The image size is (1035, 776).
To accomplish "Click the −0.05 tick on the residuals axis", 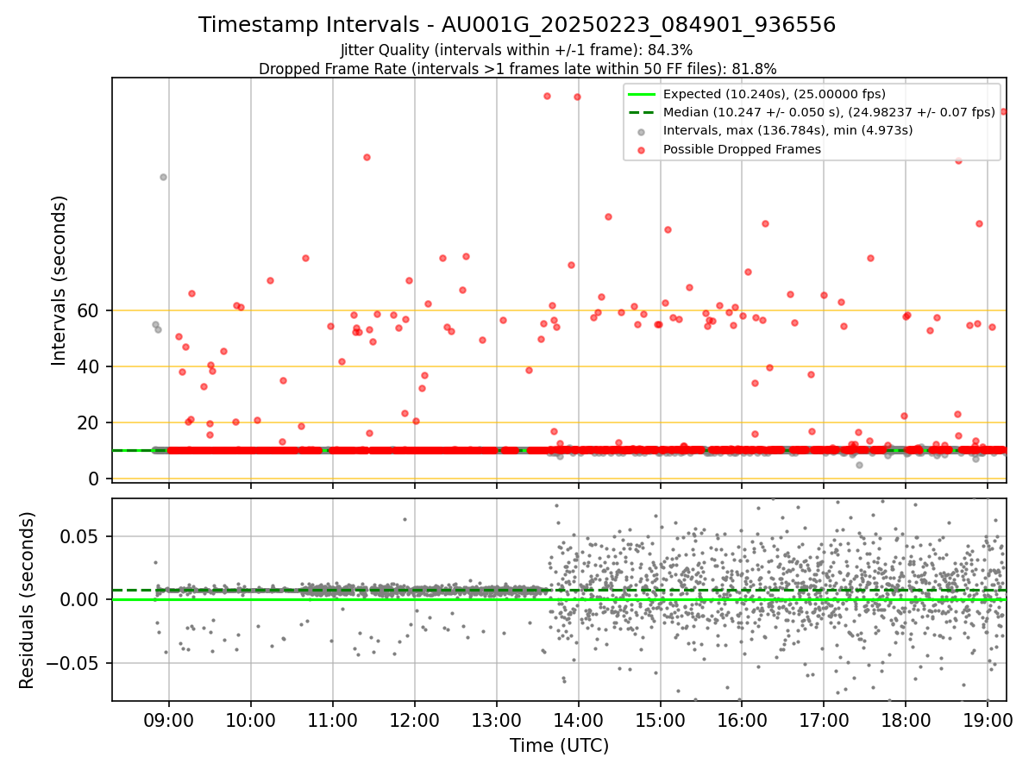I will click(x=73, y=663).
